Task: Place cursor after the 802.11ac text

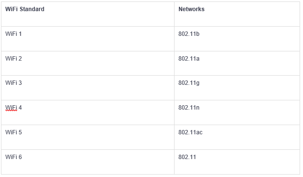Action: pyautogui.click(x=203, y=132)
